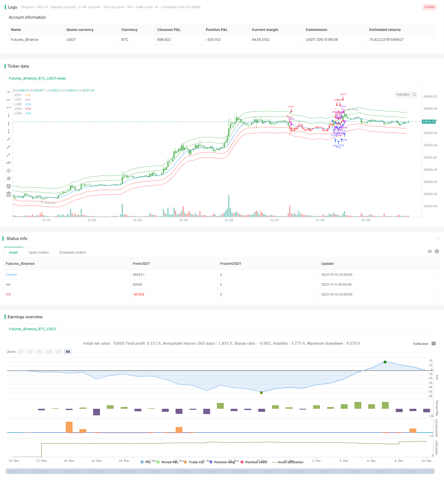This screenshot has width=444, height=481.
Task: Toggle the Asset utilization legend series
Action: (x=288, y=462)
